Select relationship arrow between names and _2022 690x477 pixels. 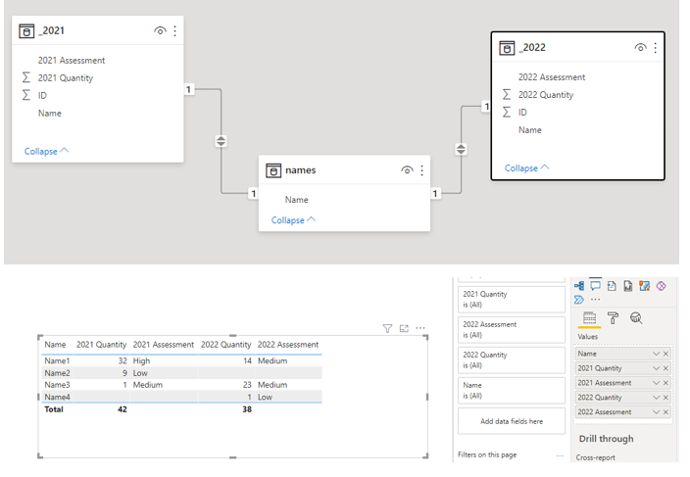point(461,149)
